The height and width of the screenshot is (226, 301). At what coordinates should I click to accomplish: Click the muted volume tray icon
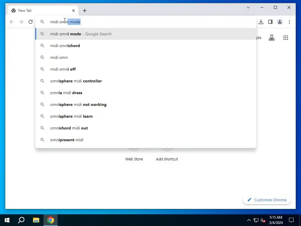[x=263, y=220]
